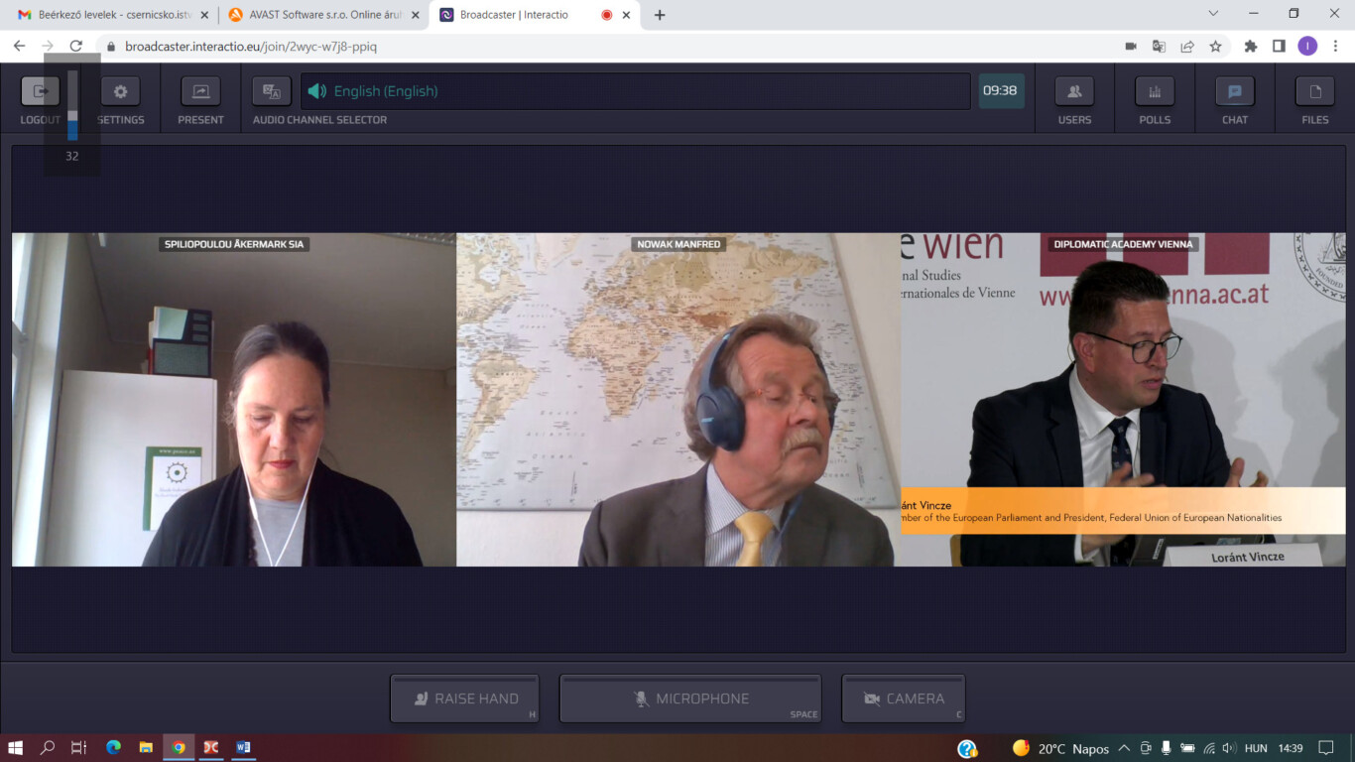Screen dimensions: 1355x762
Task: Open the Users list panel
Action: click(1074, 91)
